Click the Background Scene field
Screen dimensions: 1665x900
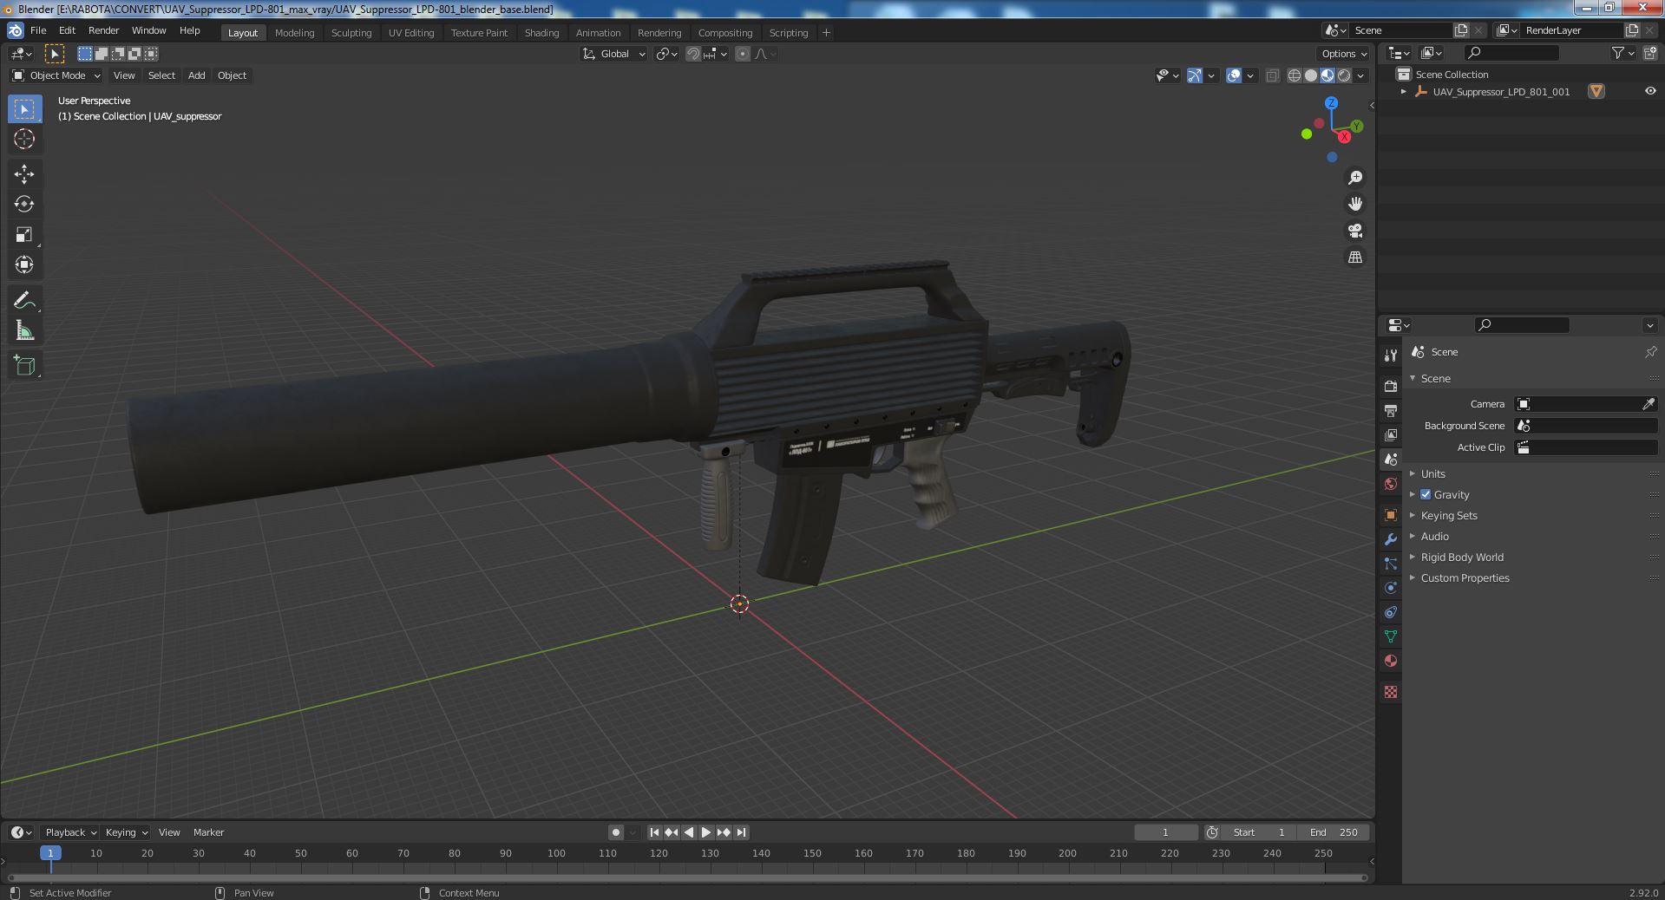coord(1585,426)
